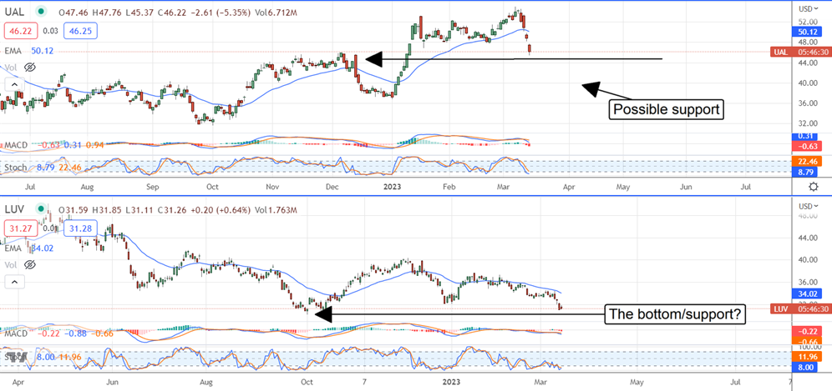Click EMA value label 34.02 on price axis

[x=806, y=293]
